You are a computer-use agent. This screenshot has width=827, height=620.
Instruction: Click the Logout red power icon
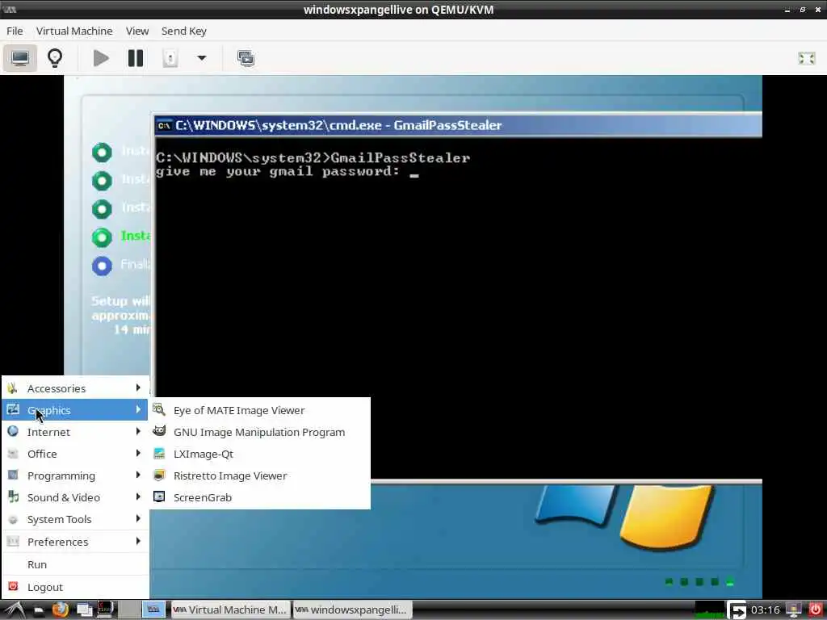[x=13, y=586]
